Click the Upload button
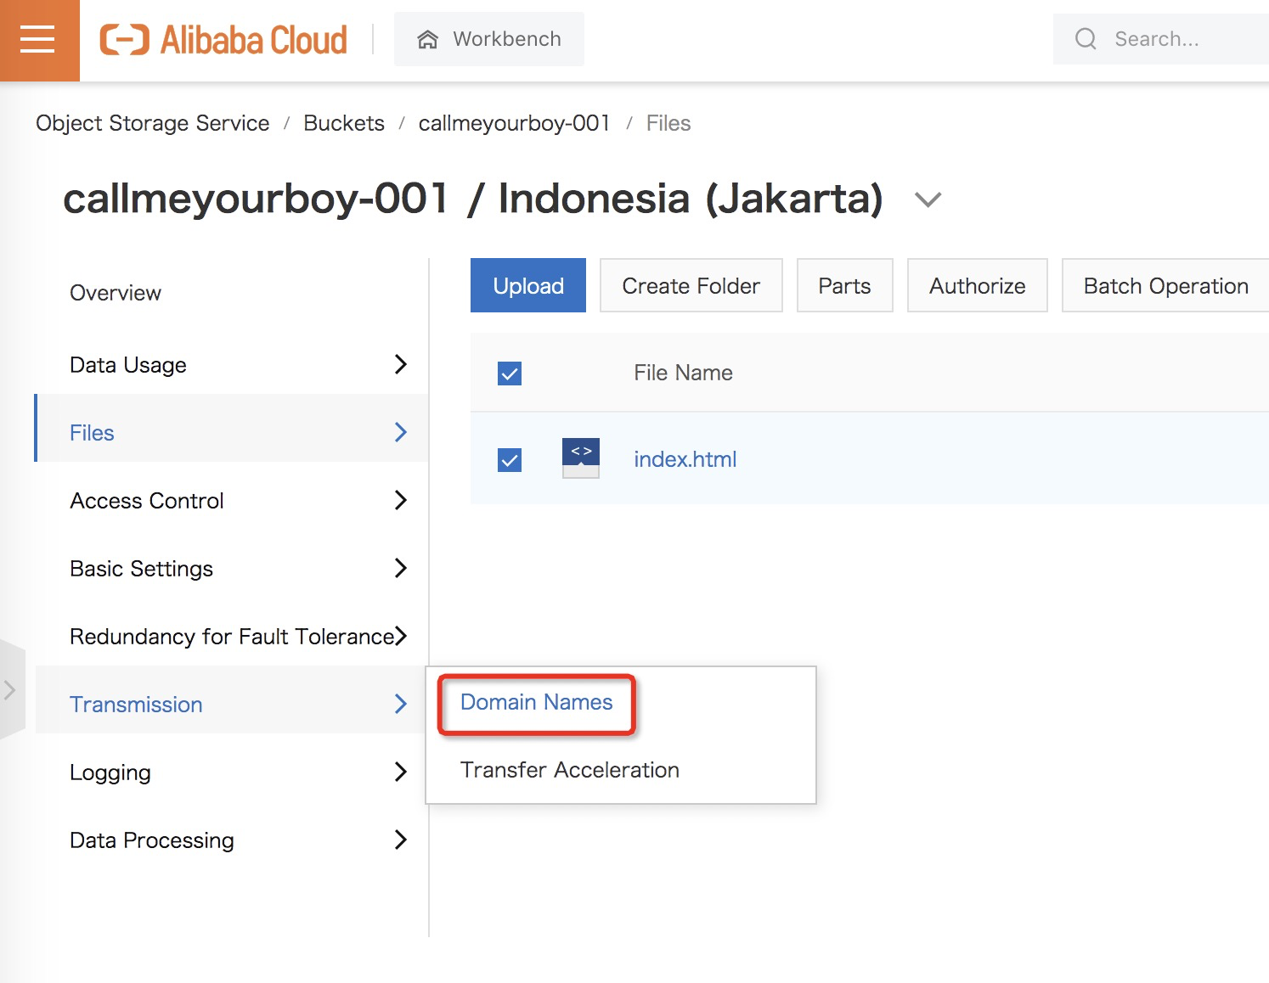This screenshot has width=1269, height=983. point(527,286)
